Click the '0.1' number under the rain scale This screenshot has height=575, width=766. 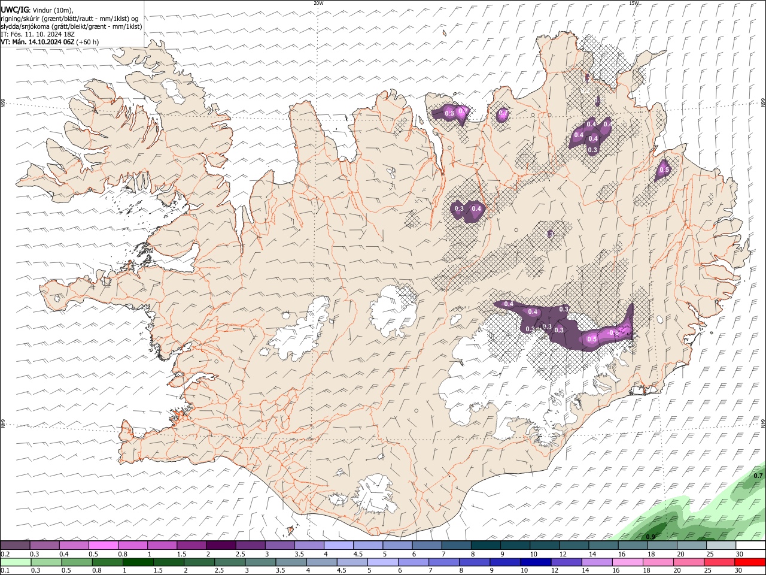pyautogui.click(x=5, y=571)
